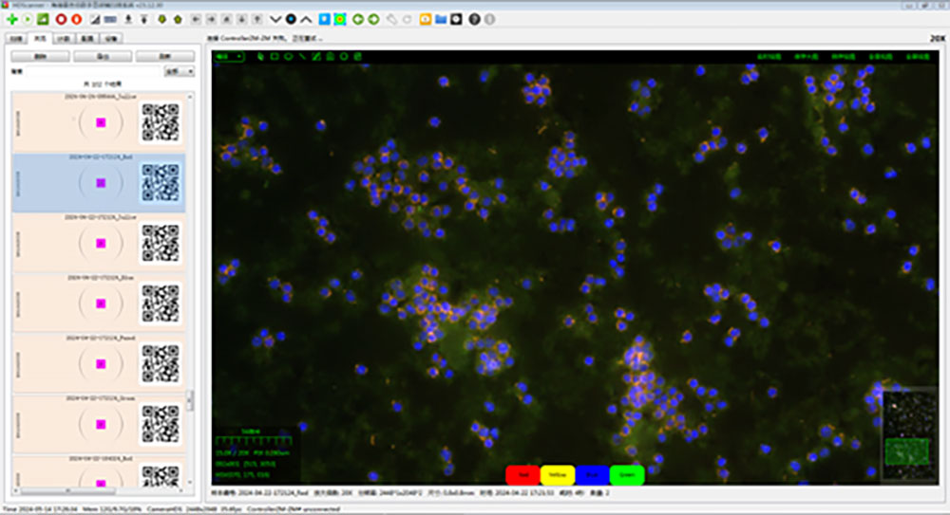
Task: Toggle the Yellow channel button
Action: pyautogui.click(x=557, y=475)
